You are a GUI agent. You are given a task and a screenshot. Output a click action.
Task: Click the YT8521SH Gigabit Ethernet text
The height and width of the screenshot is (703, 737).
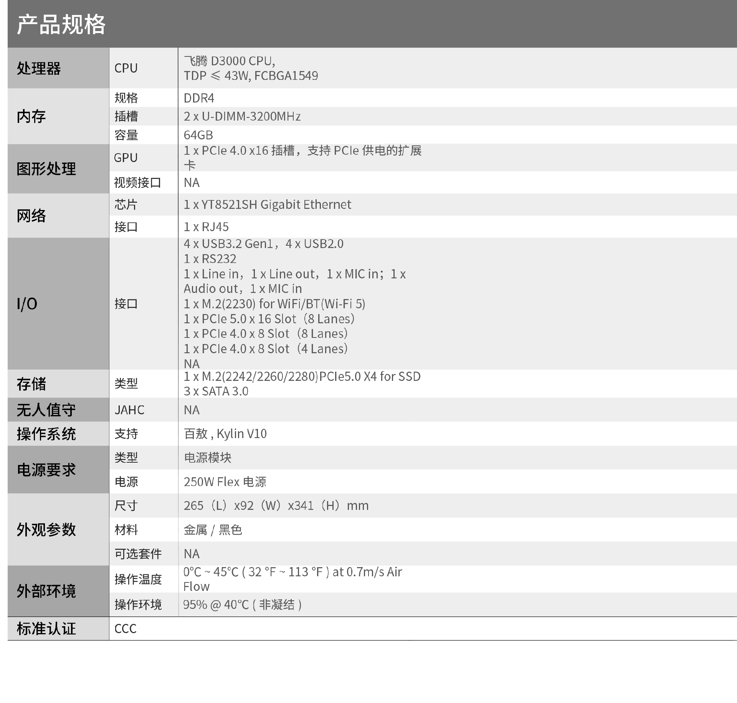point(267,205)
